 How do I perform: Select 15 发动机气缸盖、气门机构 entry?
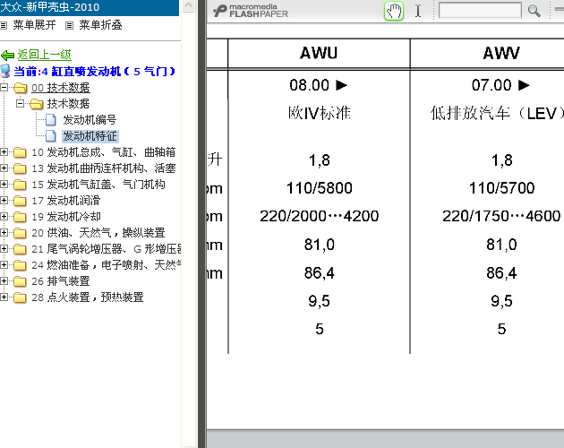[98, 185]
